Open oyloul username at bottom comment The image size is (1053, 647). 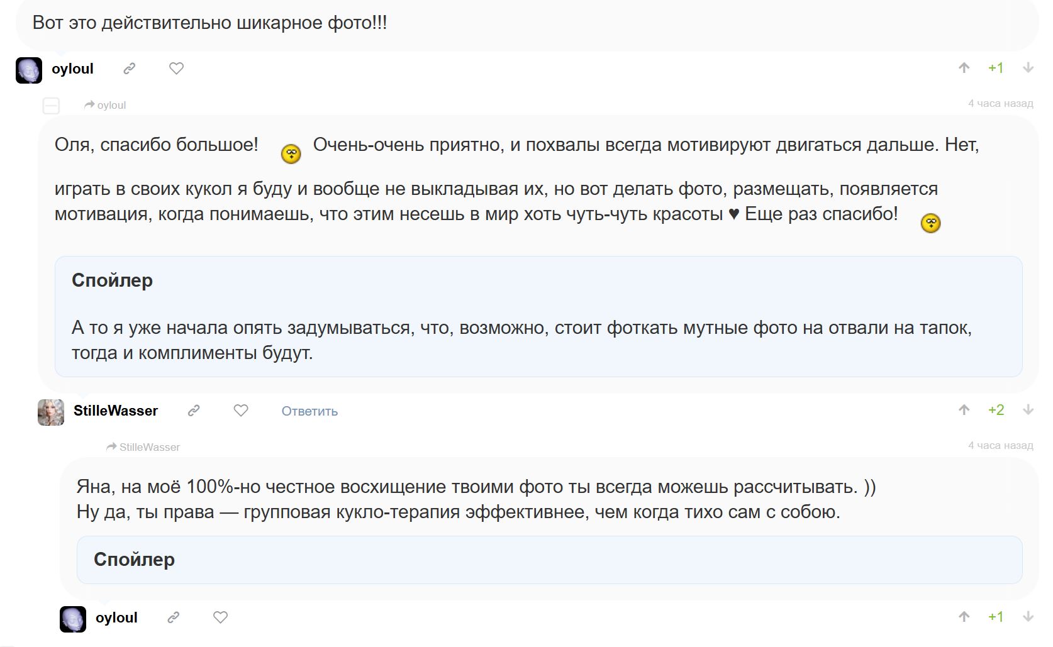pyautogui.click(x=116, y=617)
